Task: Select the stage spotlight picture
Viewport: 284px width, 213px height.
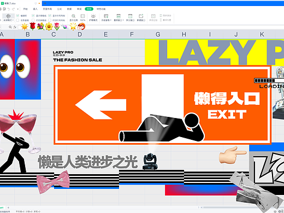Action: click(150, 161)
